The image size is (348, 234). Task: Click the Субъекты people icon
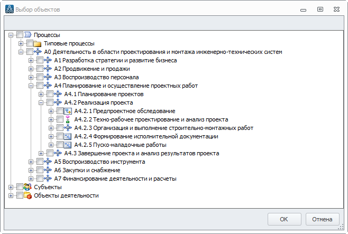pyautogui.click(x=28, y=187)
